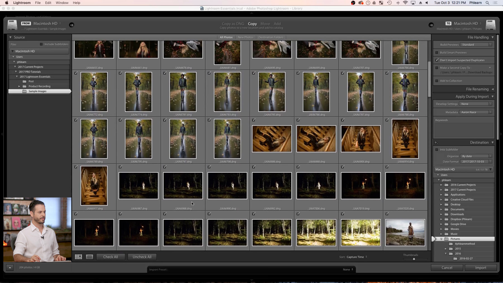This screenshot has height=283, width=503.
Task: Click the Thumbnails size slider
Action: [x=414, y=259]
